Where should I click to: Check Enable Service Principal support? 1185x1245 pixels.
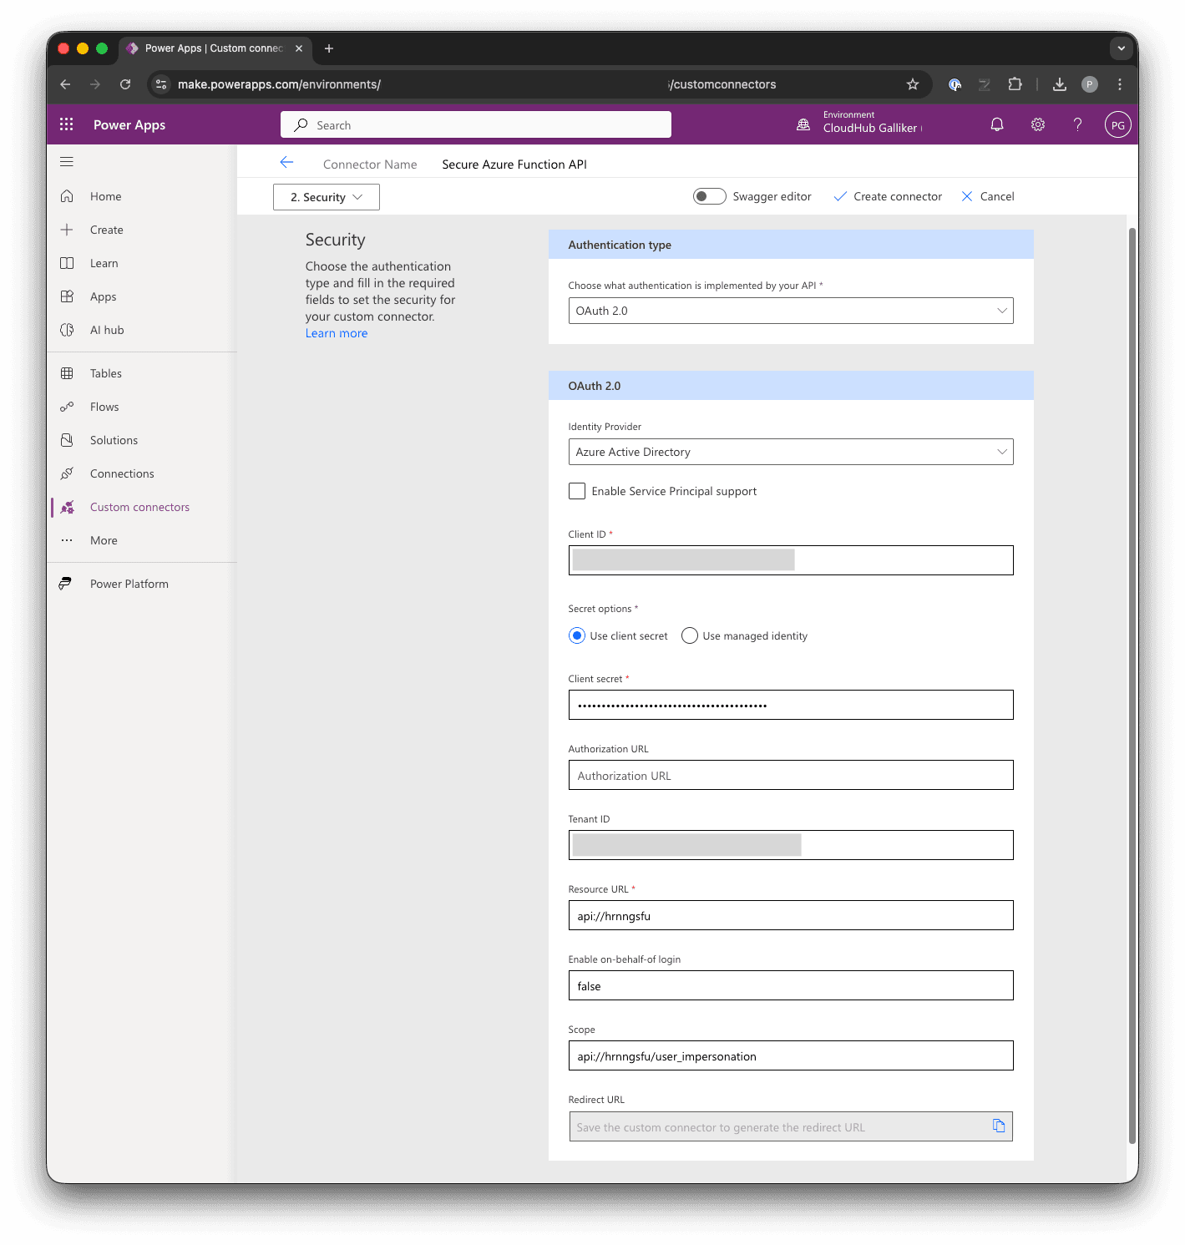(577, 491)
